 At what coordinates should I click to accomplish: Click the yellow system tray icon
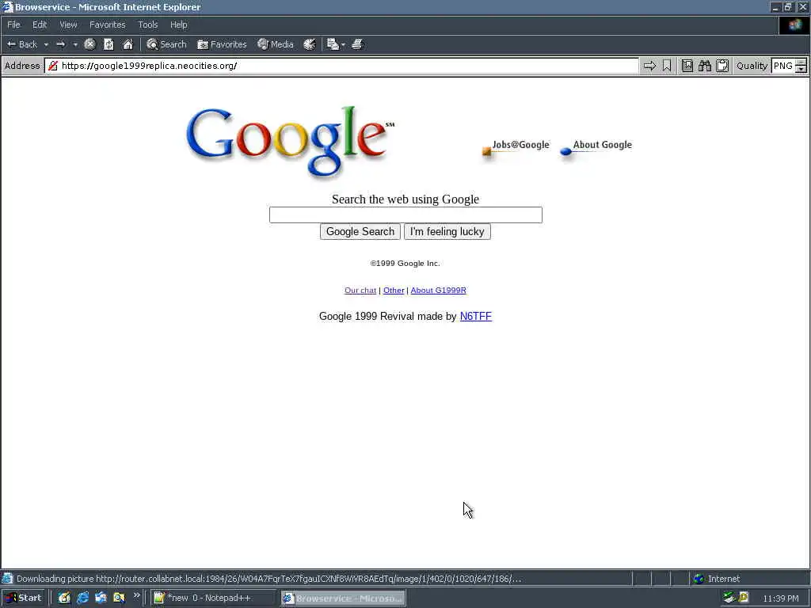pos(744,598)
